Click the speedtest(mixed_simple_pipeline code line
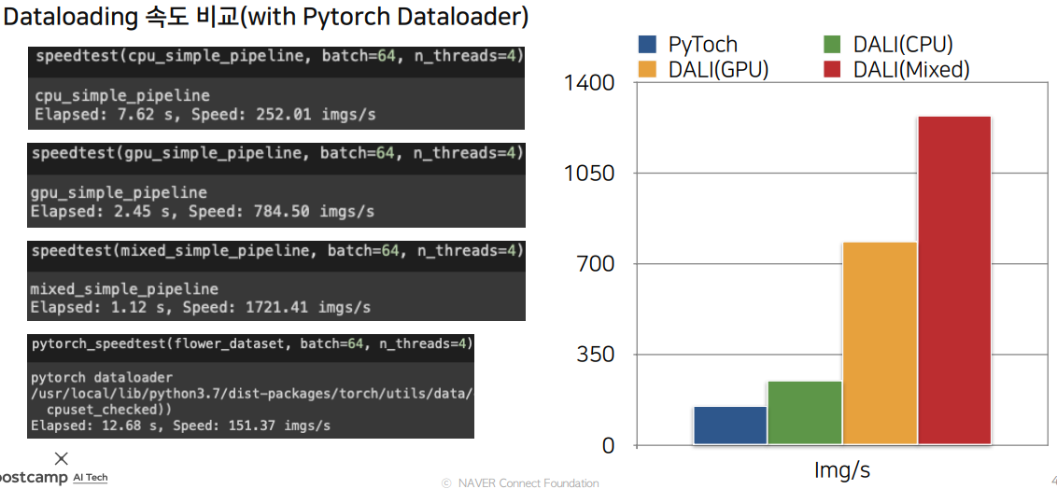Screen dimensions: 1057x489 tap(277, 250)
